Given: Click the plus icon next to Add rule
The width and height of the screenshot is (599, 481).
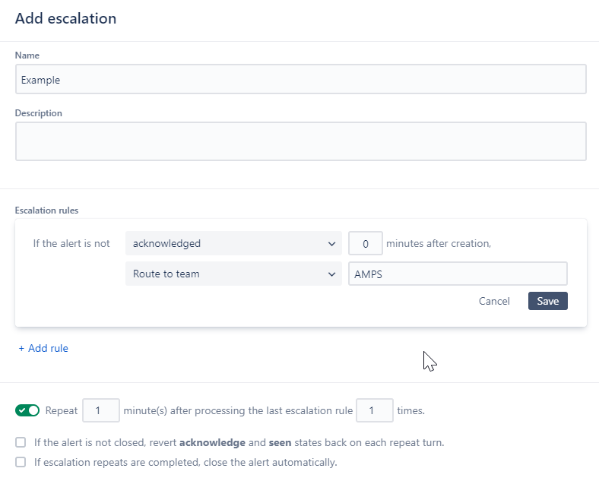Looking at the screenshot, I should click(x=21, y=349).
